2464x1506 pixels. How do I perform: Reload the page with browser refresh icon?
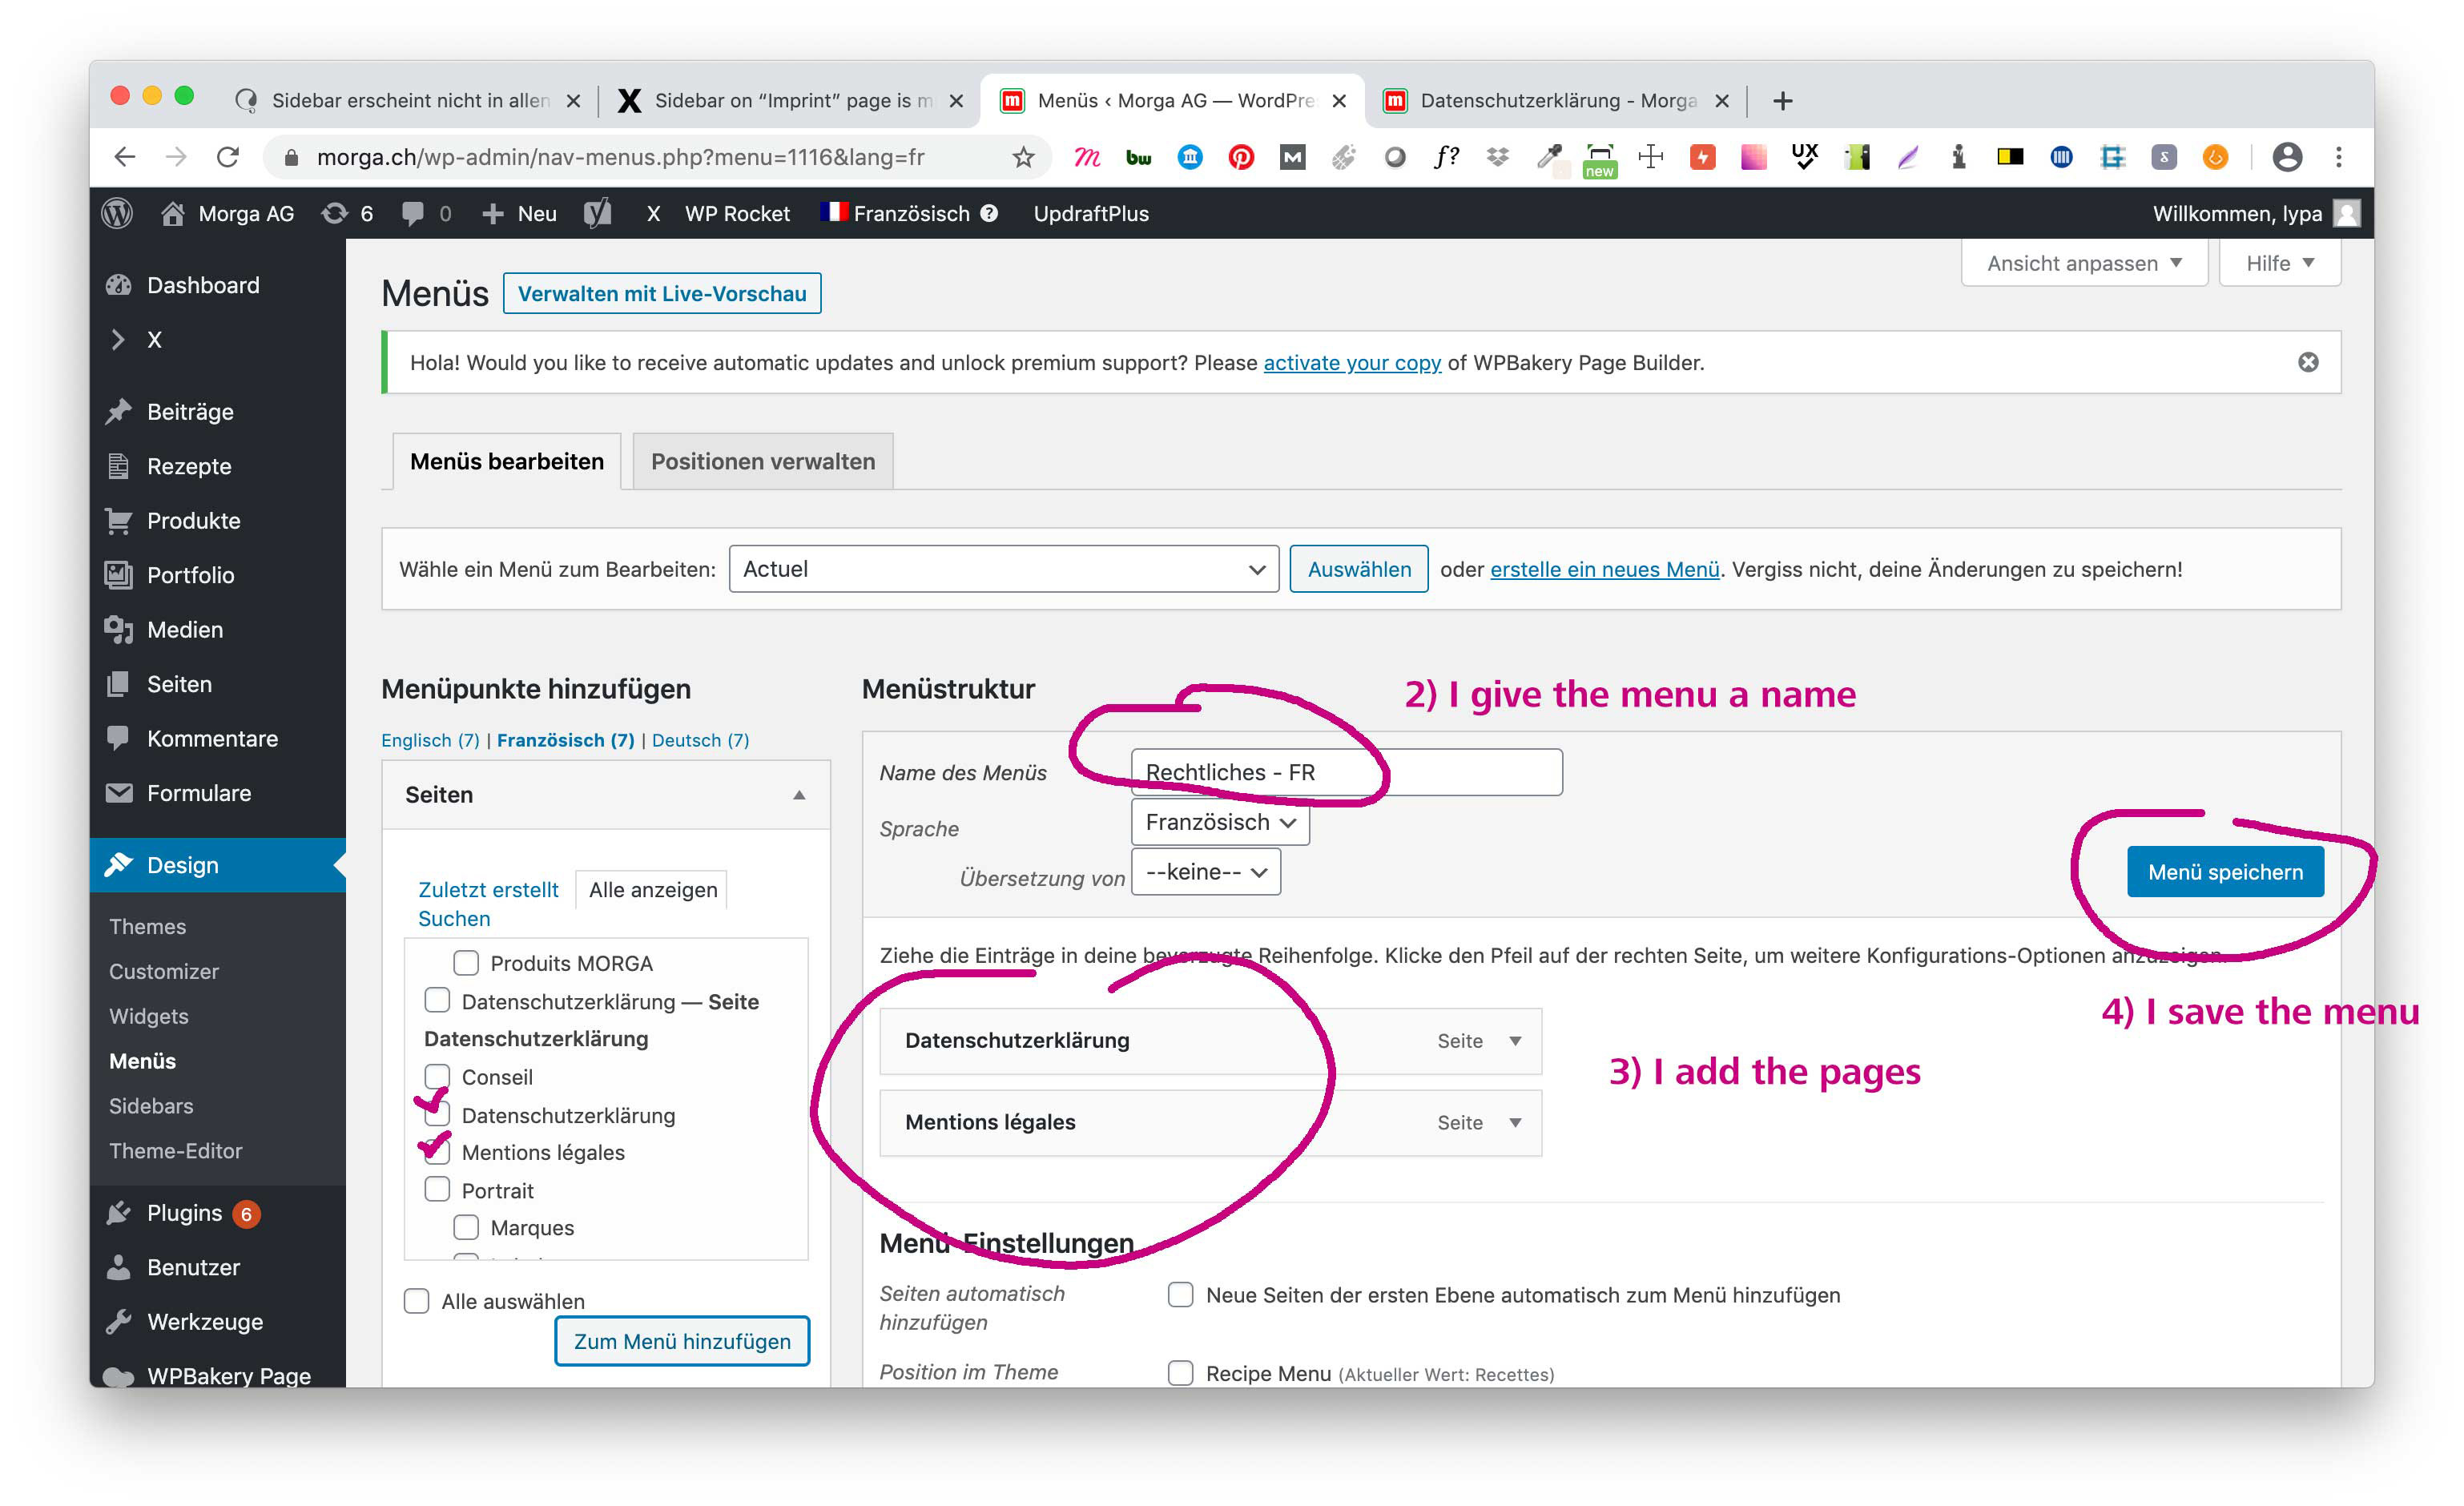[x=228, y=157]
